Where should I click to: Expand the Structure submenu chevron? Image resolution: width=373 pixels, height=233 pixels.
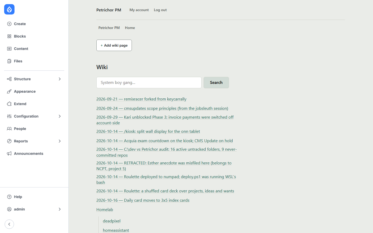coord(60,79)
